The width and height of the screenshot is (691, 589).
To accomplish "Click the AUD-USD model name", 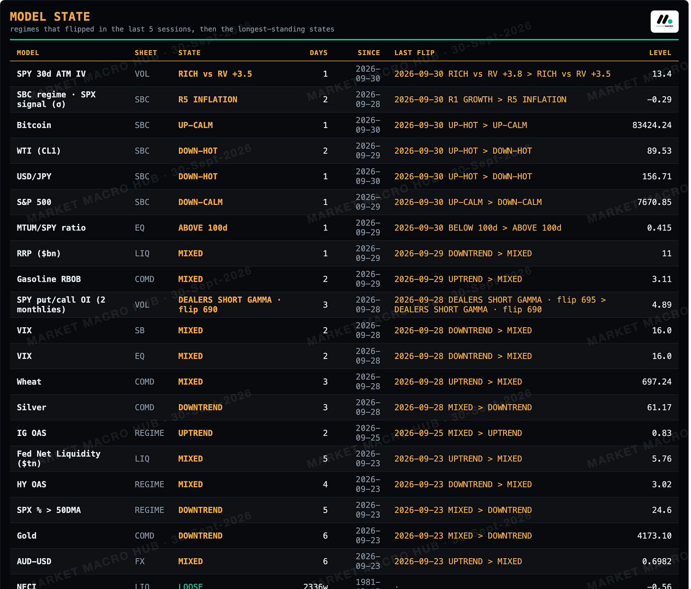I will (x=34, y=561).
